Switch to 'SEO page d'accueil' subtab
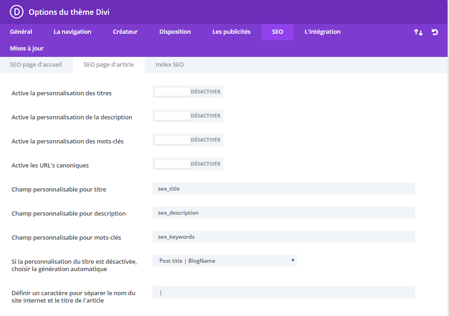The height and width of the screenshot is (316, 449). tap(36, 65)
